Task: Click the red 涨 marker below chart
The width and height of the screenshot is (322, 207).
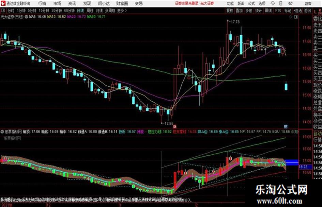Action: click(x=175, y=126)
